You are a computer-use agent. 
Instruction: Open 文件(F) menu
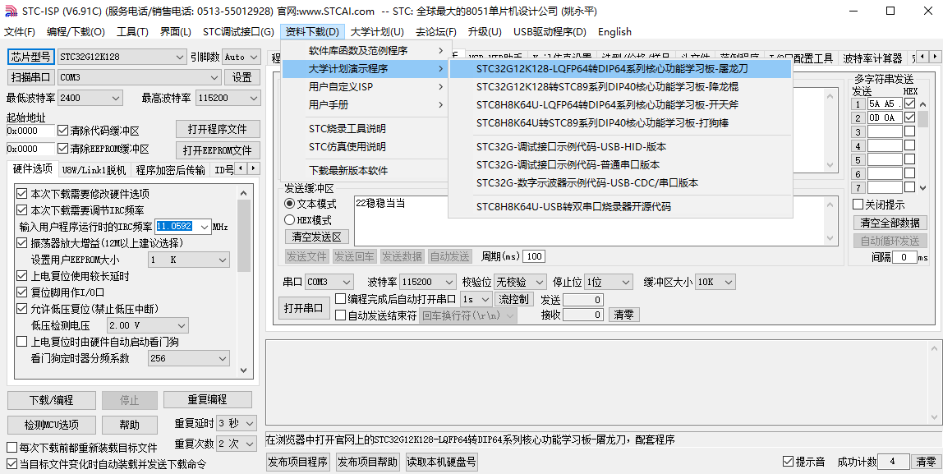point(20,32)
